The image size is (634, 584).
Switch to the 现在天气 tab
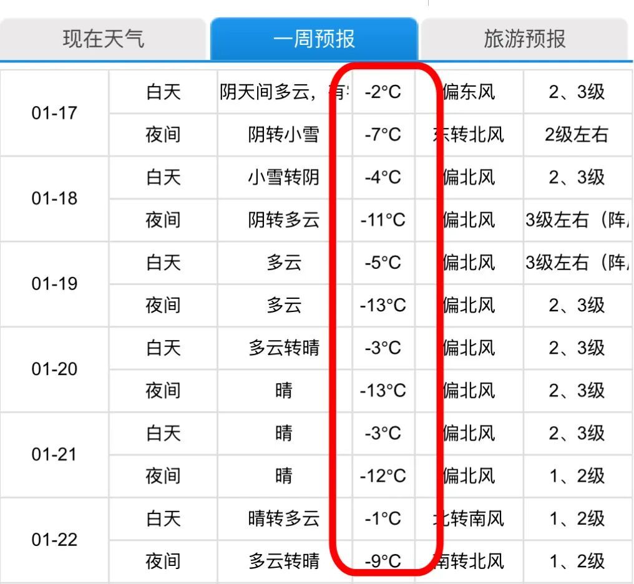[x=106, y=39]
